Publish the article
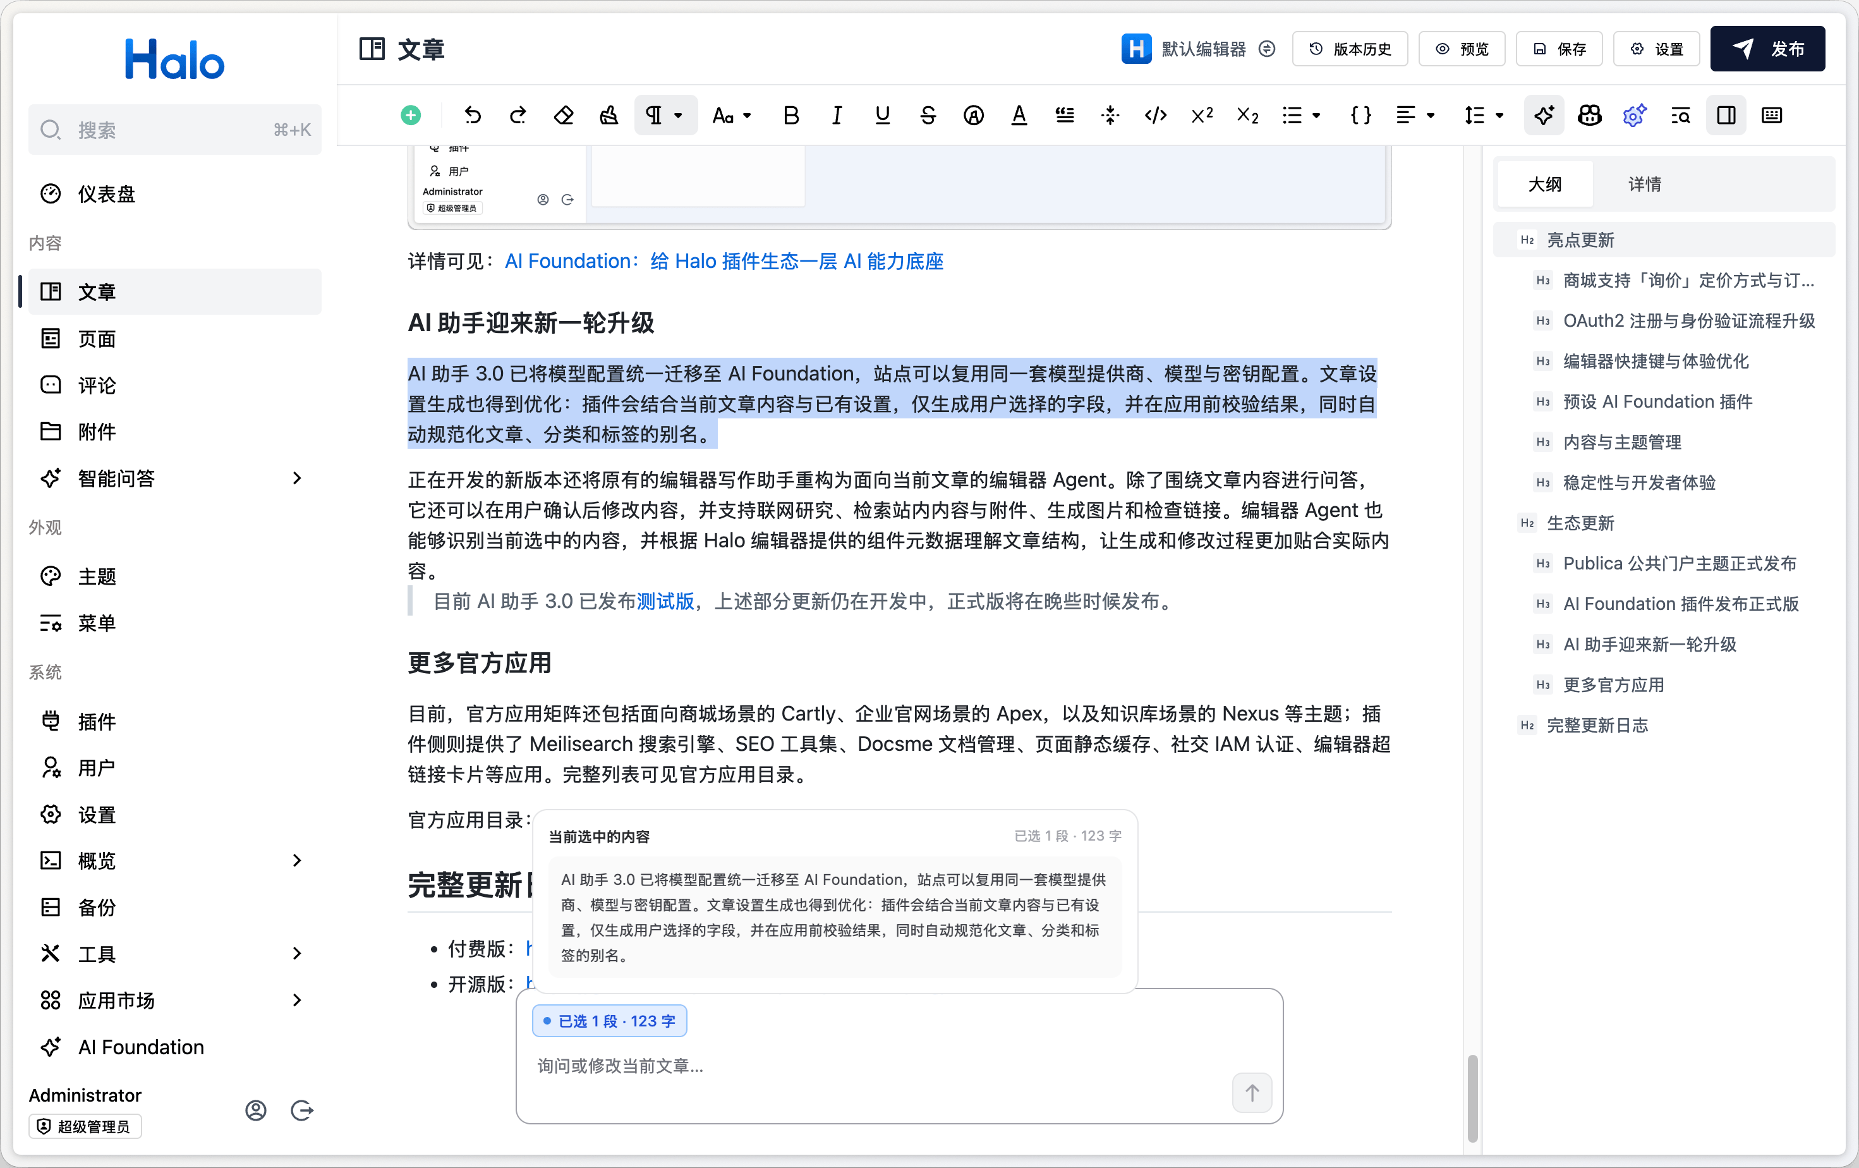The height and width of the screenshot is (1168, 1859). pyautogui.click(x=1767, y=49)
